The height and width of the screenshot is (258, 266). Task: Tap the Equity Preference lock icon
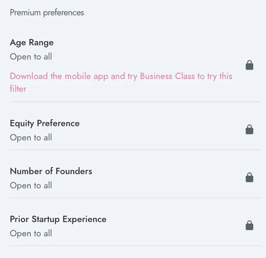pos(249,130)
